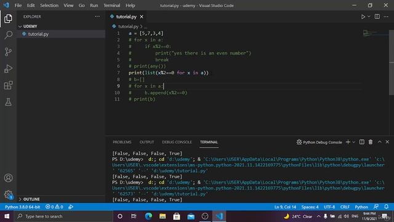
Task: Open the run options dropdown arrow
Action: 369,17
